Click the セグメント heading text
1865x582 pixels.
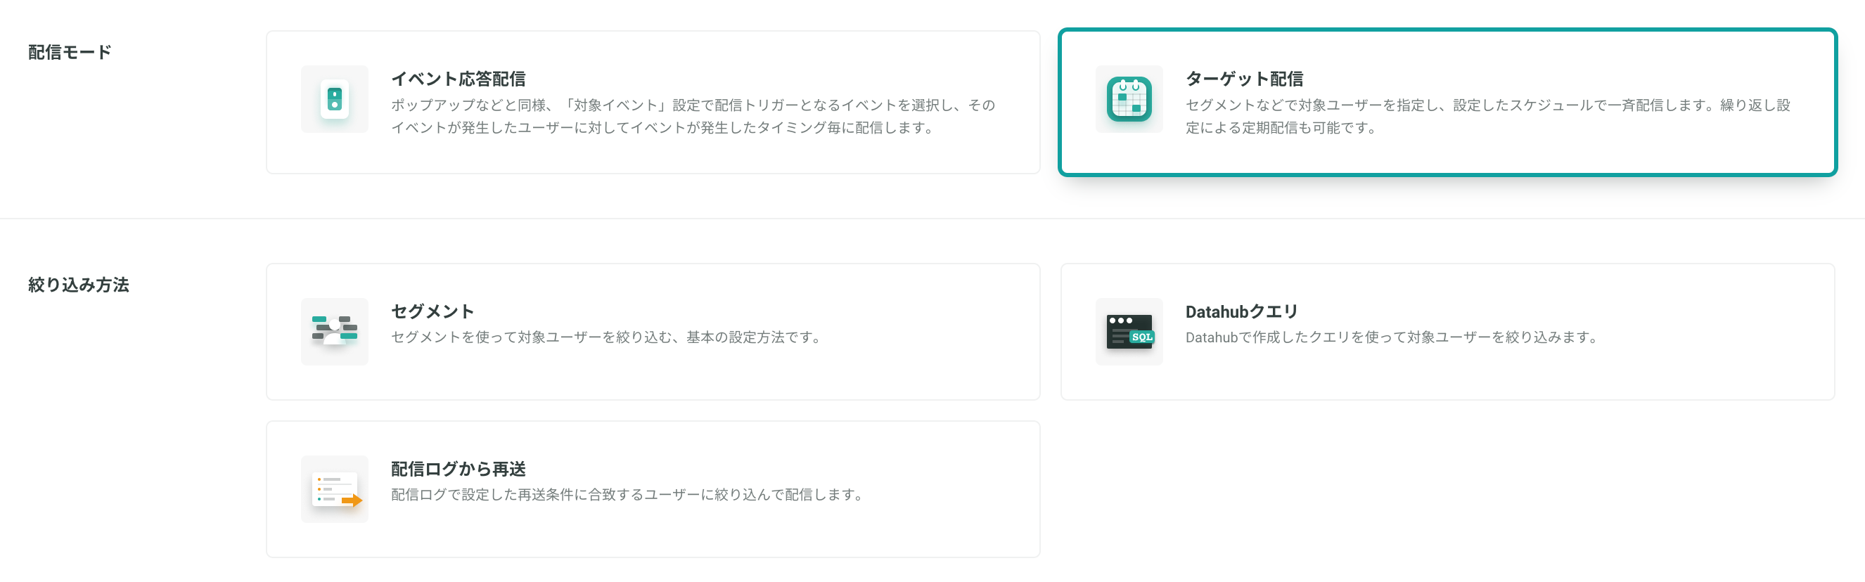(x=432, y=311)
